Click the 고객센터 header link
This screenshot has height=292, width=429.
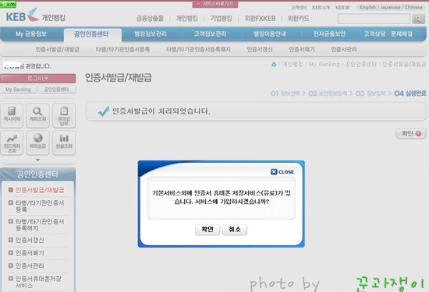(x=299, y=8)
